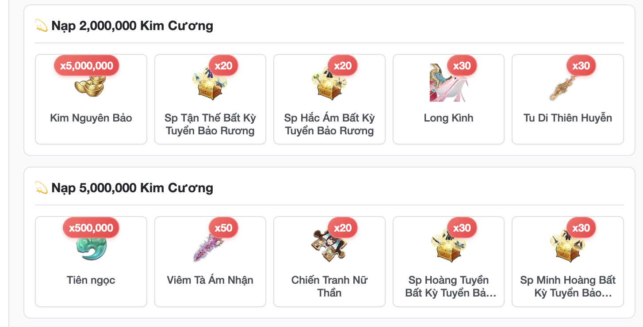
Task: Select the Sp Minh Hoàng treasure chest icon
Action: (568, 245)
